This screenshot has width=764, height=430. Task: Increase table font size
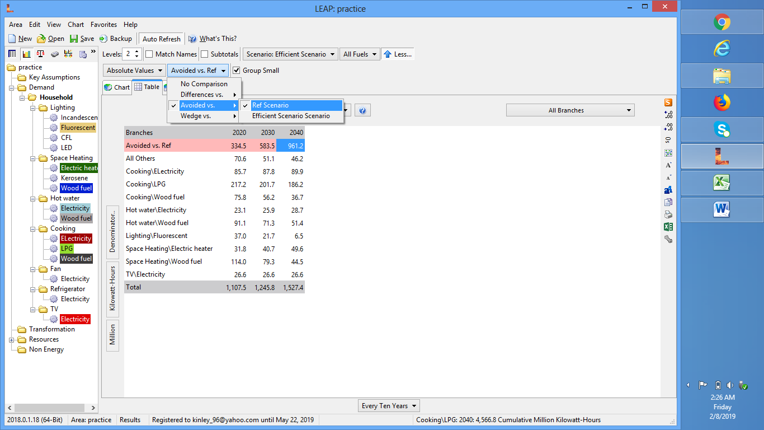tap(668, 165)
